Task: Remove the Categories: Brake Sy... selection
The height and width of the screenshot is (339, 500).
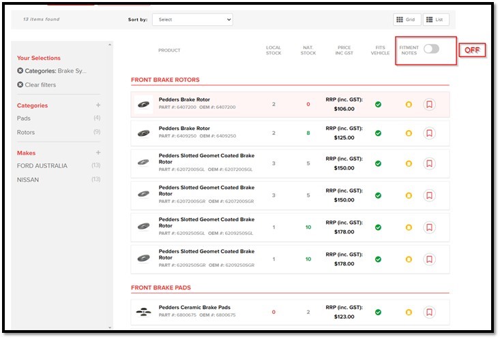Action: point(20,71)
